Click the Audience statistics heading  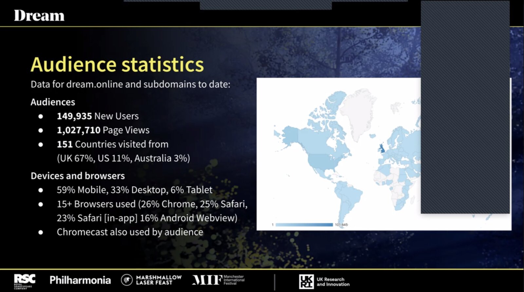[117, 64]
